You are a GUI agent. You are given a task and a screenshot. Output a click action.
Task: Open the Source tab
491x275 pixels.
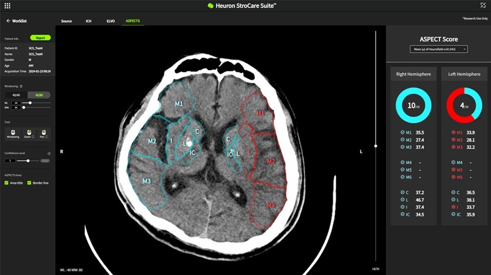[x=66, y=21]
